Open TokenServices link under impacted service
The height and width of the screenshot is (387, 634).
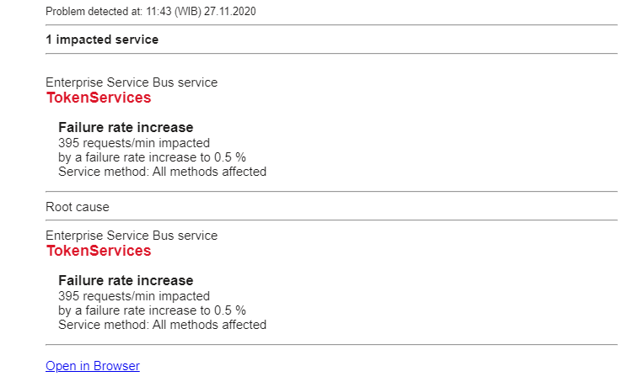tap(99, 98)
